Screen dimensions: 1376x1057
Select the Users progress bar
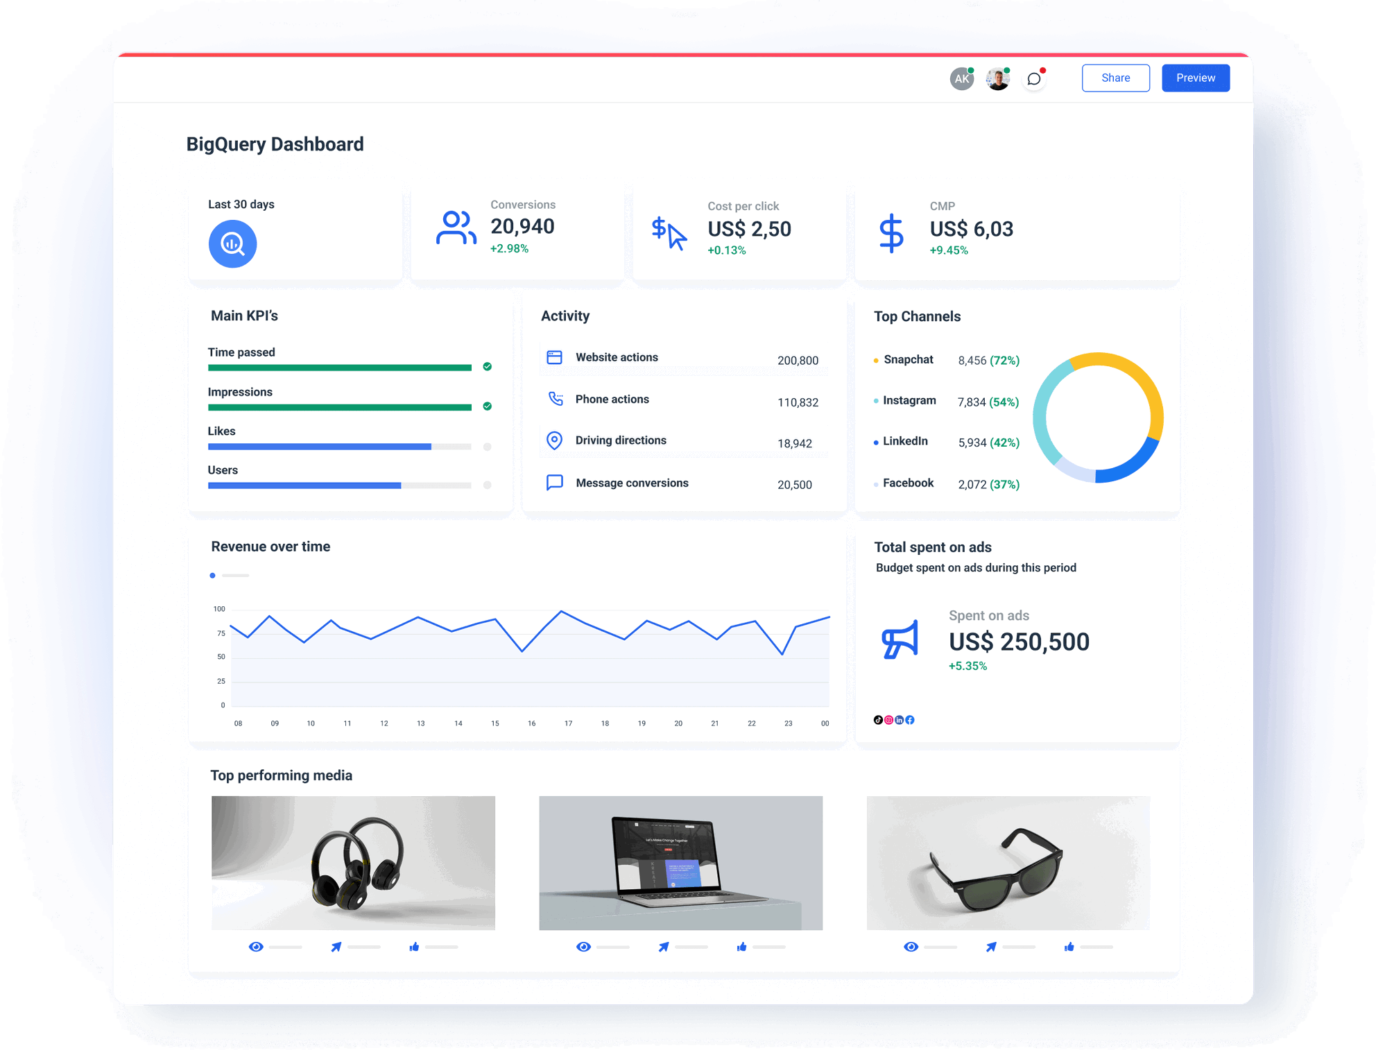pyautogui.click(x=340, y=485)
